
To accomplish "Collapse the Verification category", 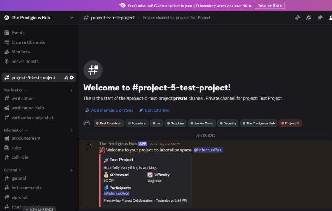I will click(x=16, y=90).
